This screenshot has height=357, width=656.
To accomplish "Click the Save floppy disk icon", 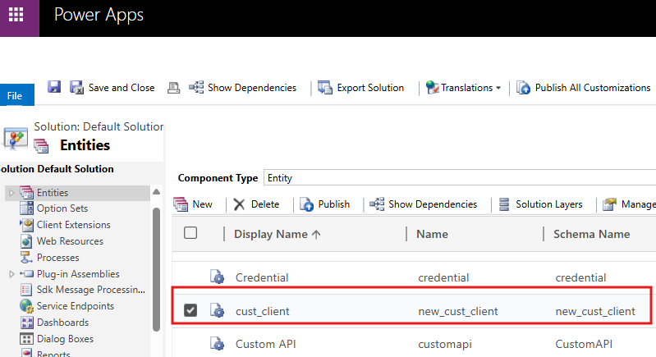I will [54, 87].
